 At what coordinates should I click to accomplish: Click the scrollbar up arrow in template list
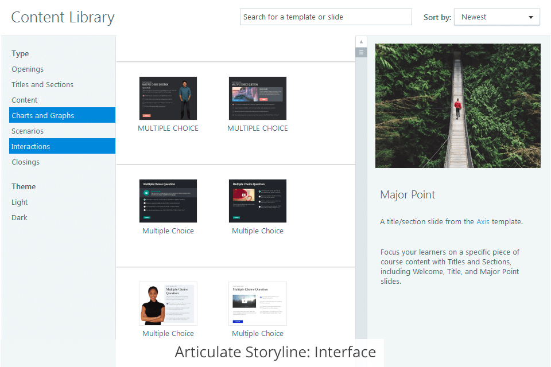click(x=361, y=42)
